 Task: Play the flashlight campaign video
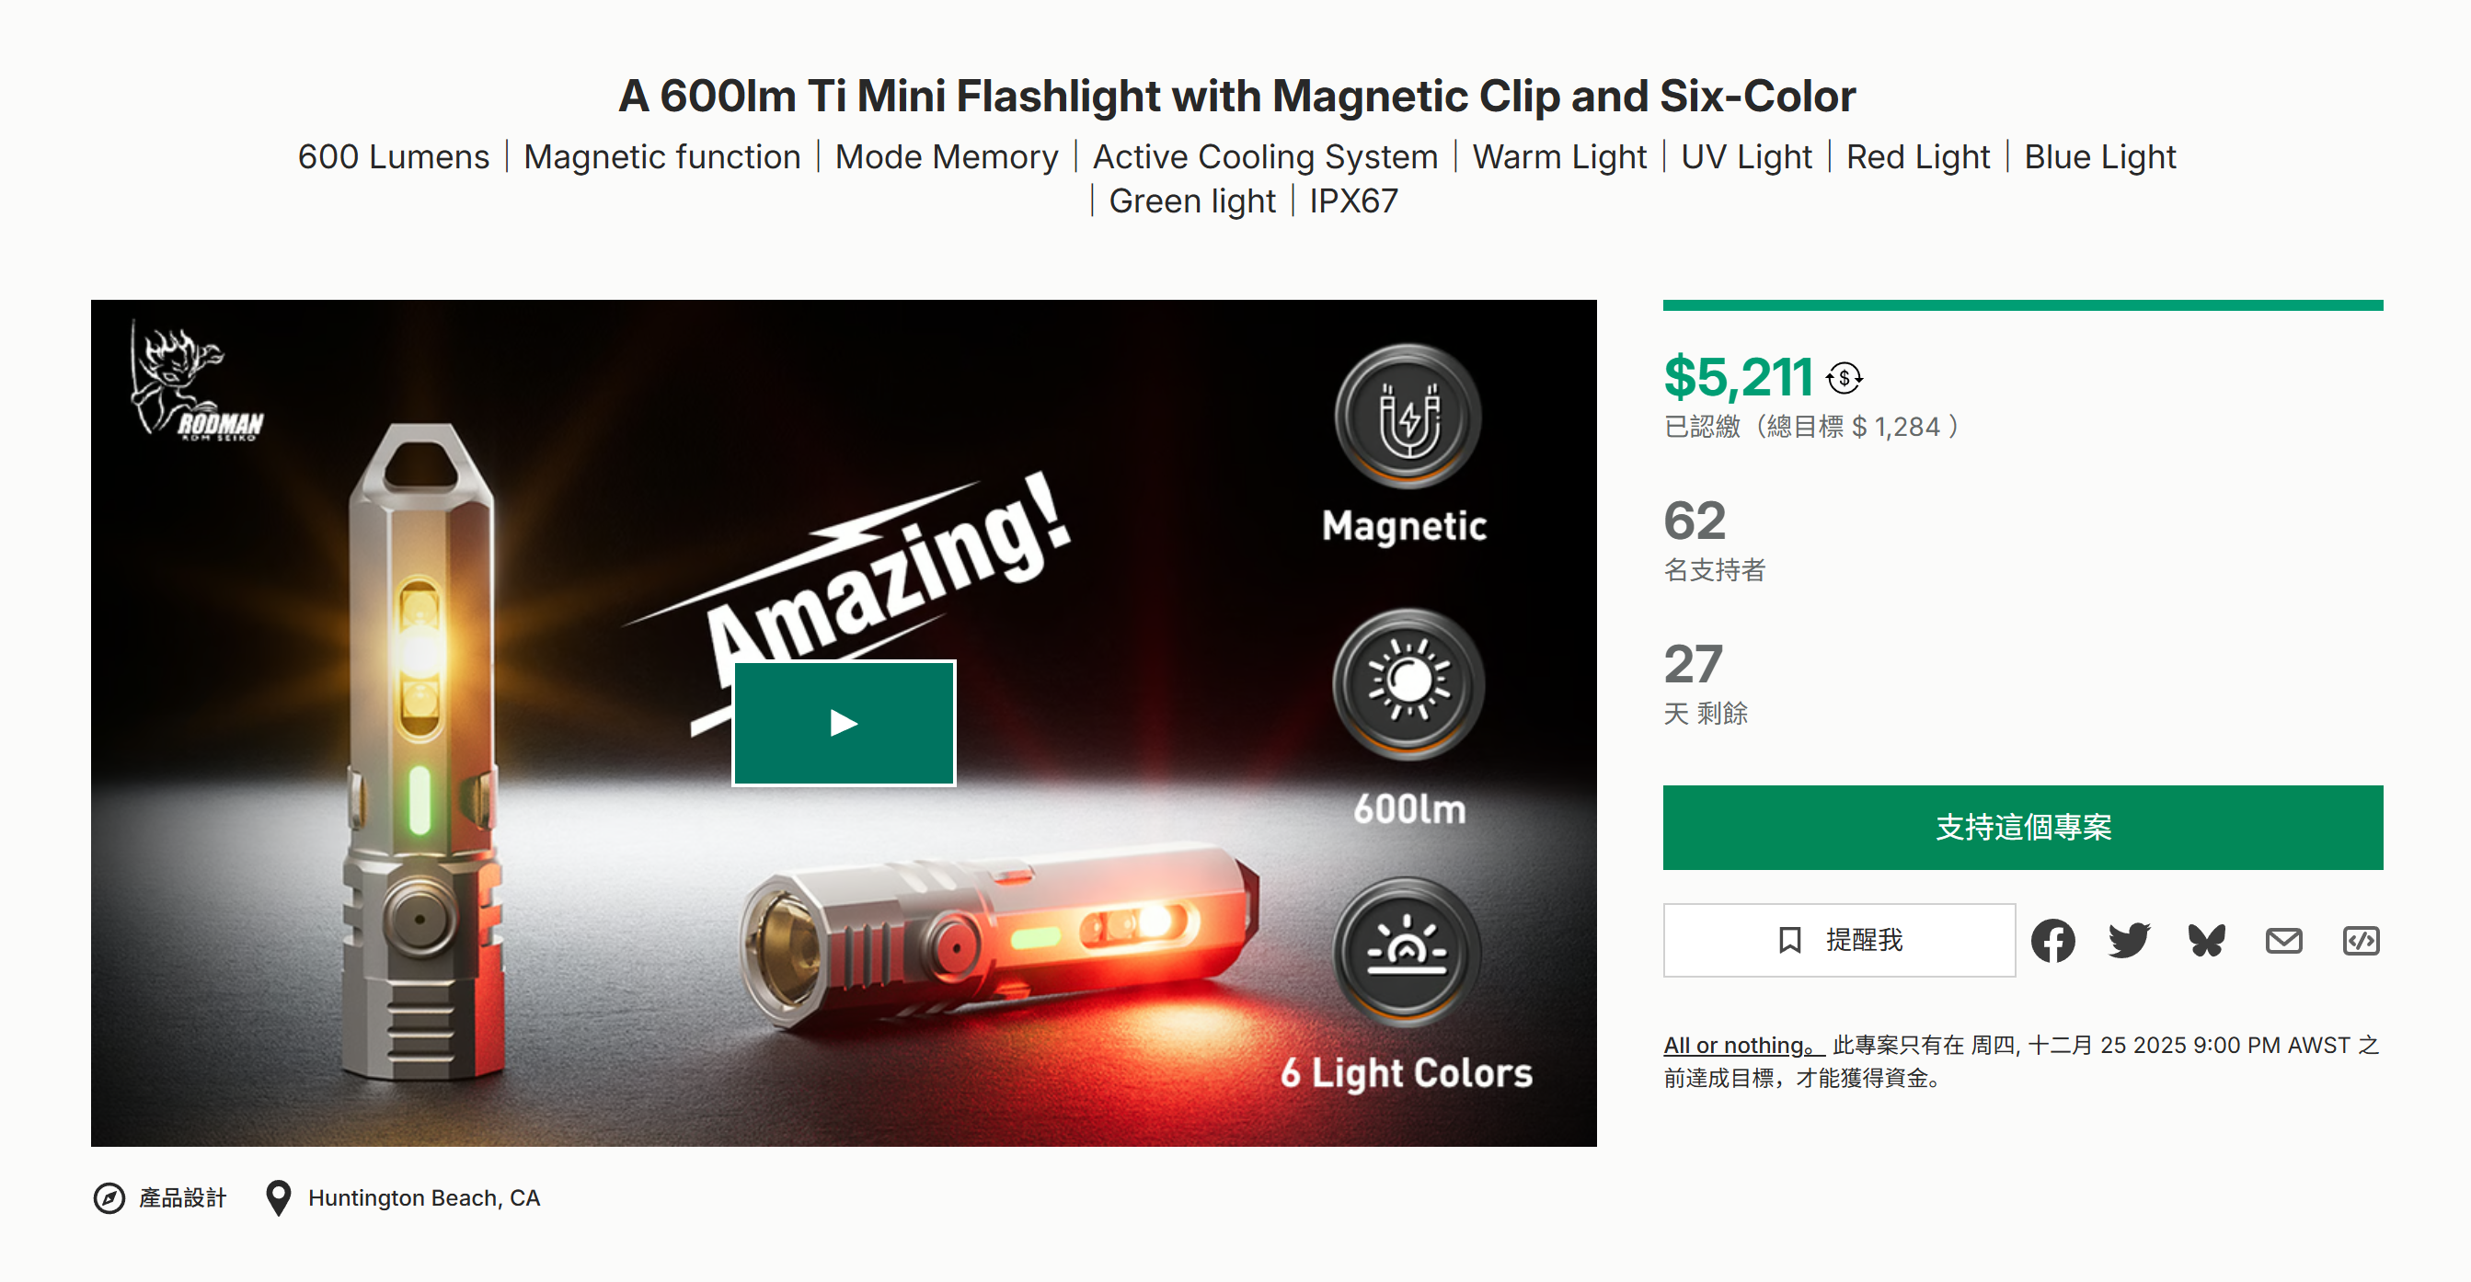coord(844,723)
